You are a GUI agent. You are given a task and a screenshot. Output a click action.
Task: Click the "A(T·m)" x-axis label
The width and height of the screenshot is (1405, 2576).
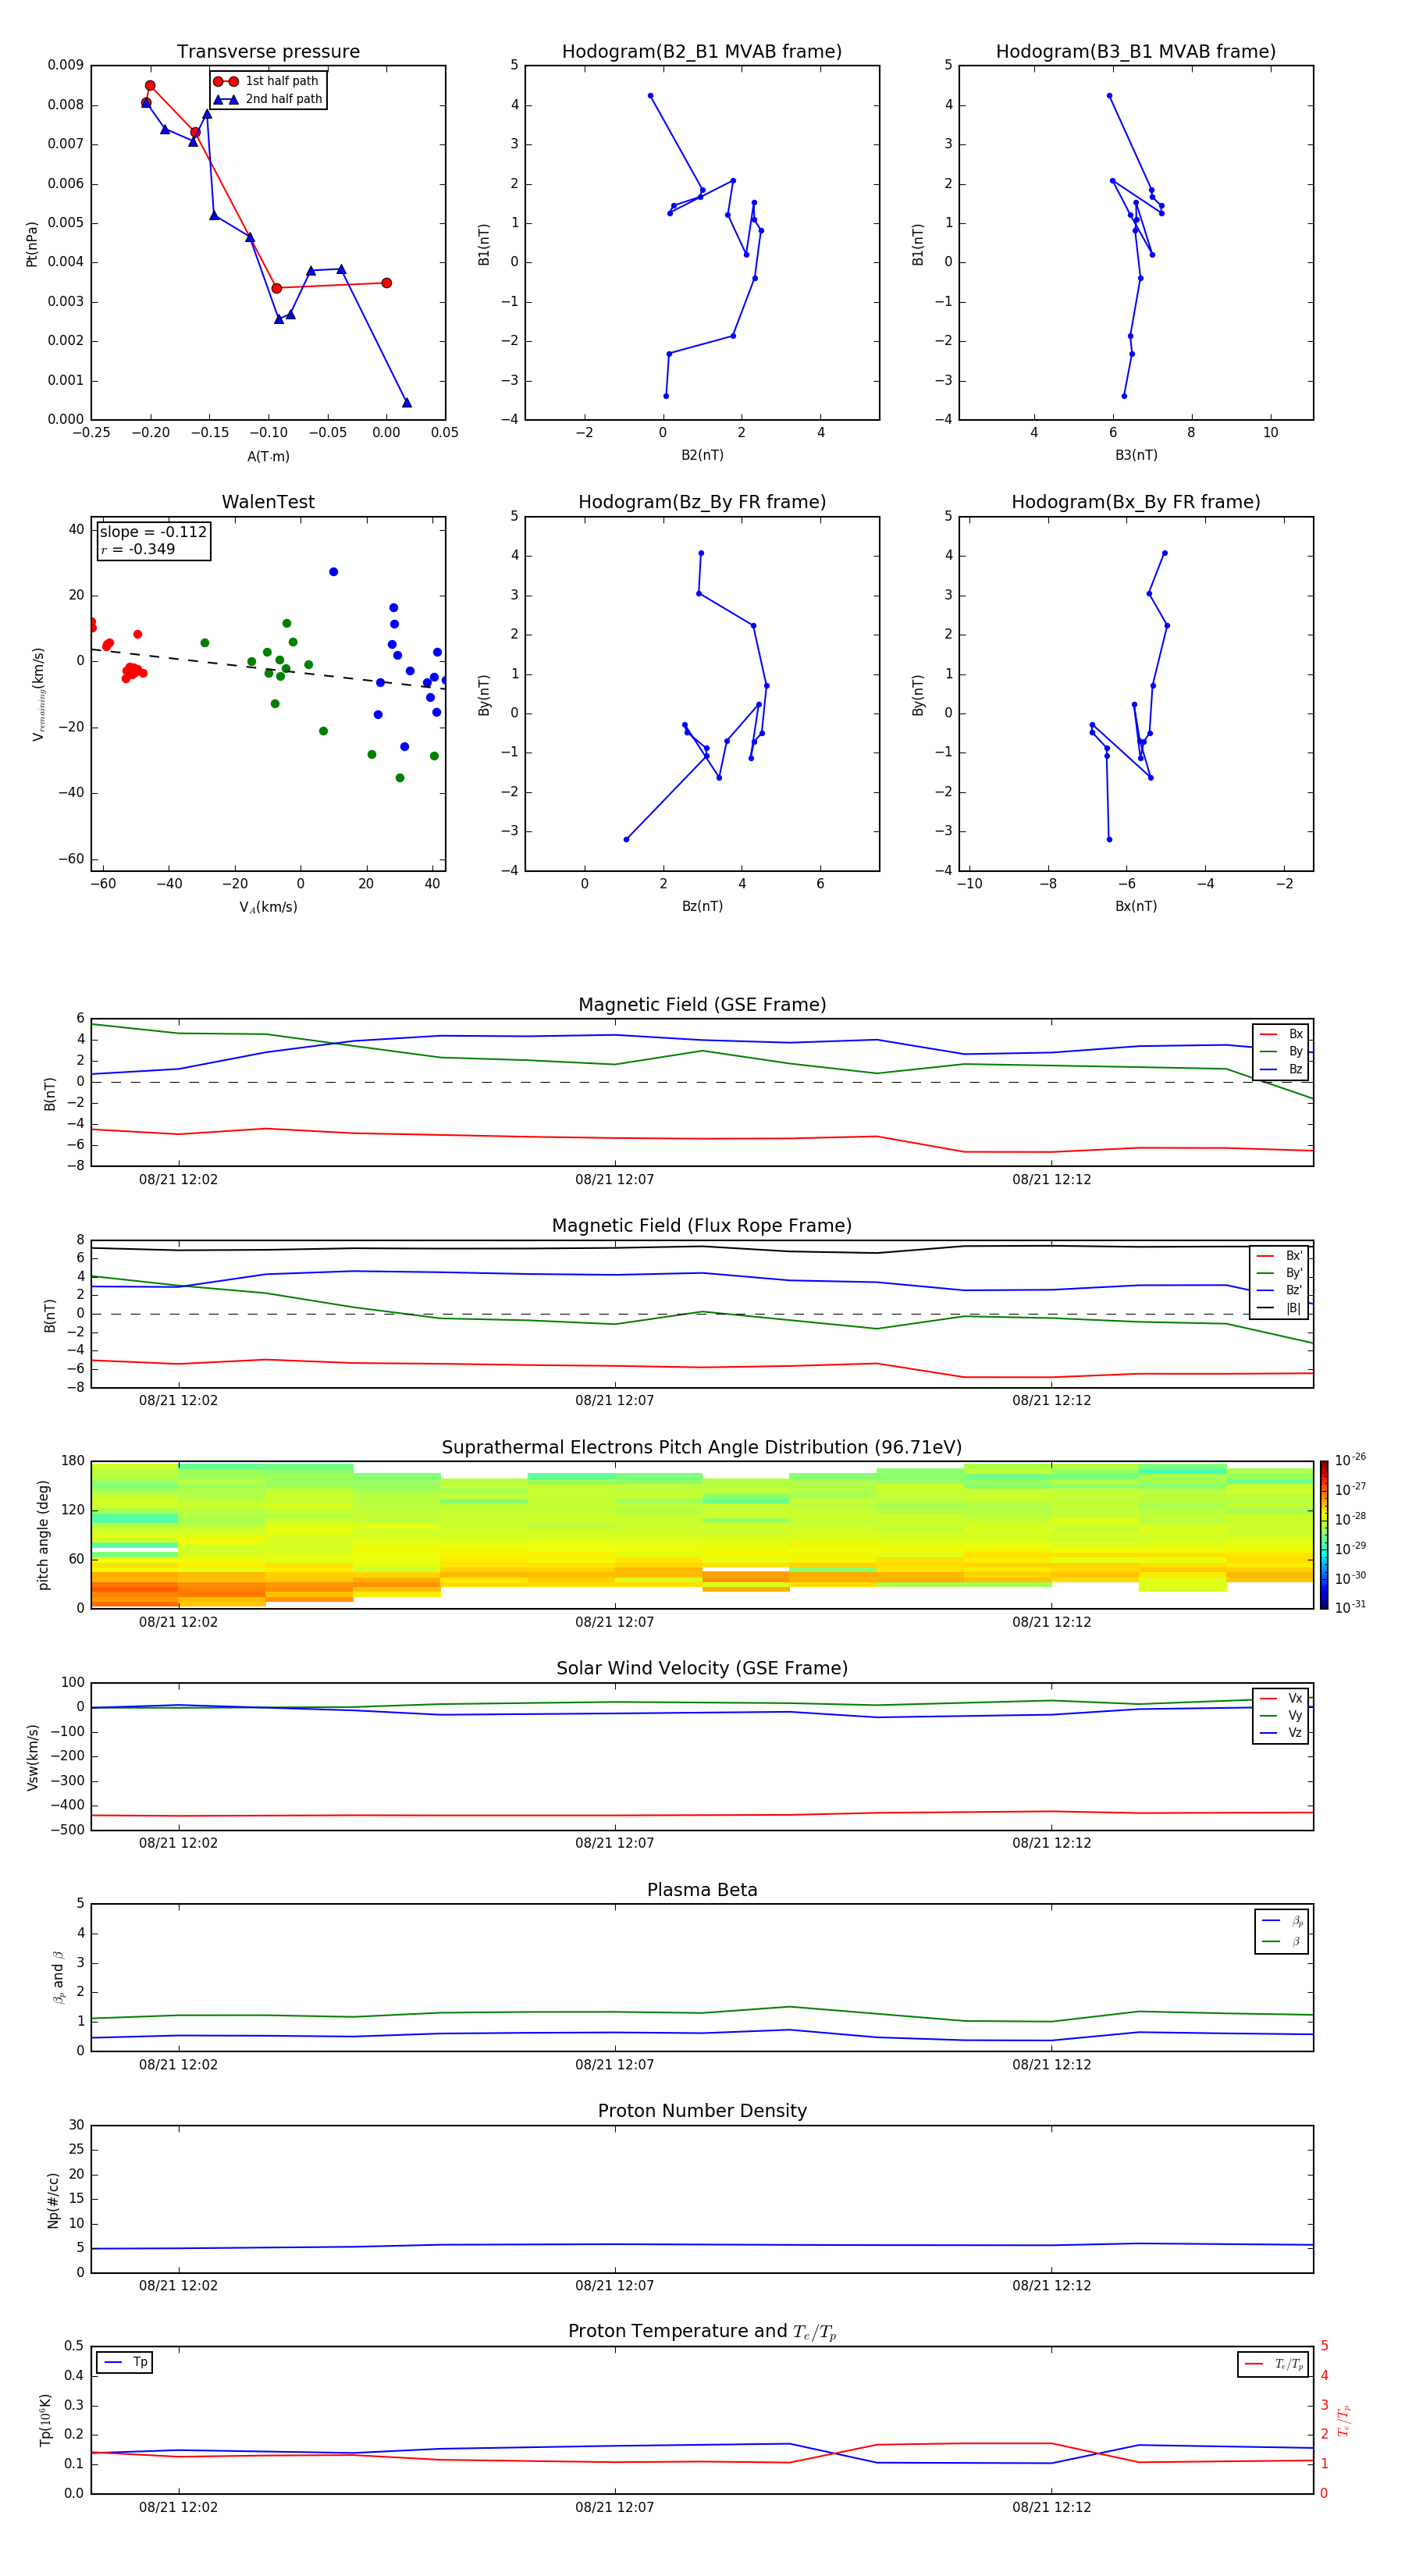pyautogui.click(x=268, y=457)
